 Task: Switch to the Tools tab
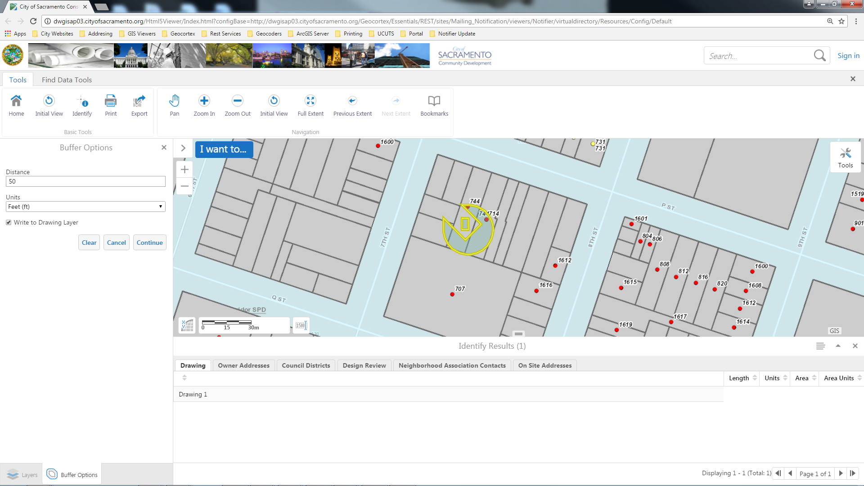18,80
